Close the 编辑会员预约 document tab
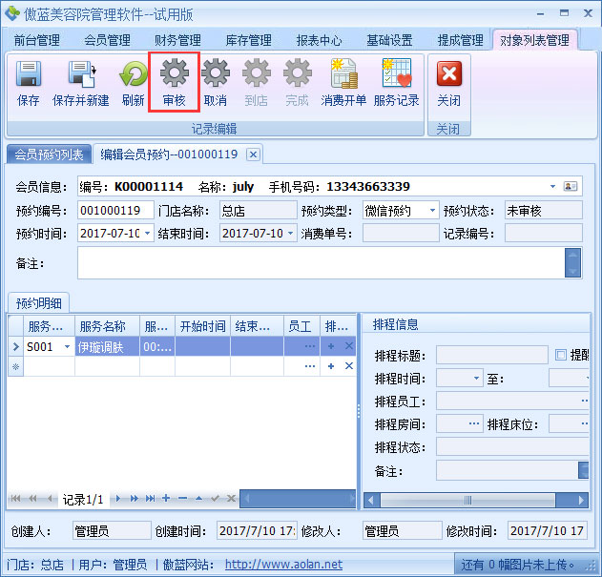This screenshot has width=602, height=577. (x=253, y=155)
